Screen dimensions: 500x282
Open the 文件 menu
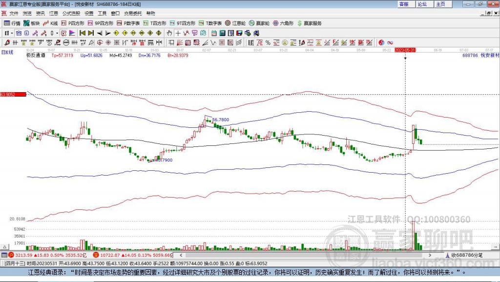click(x=14, y=13)
